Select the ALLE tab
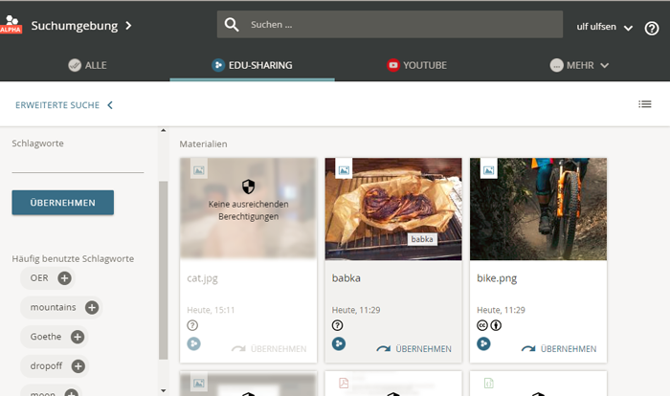 pyautogui.click(x=87, y=65)
